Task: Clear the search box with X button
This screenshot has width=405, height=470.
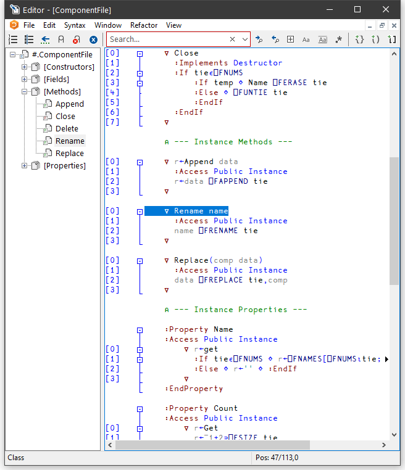Action: pyautogui.click(x=232, y=39)
